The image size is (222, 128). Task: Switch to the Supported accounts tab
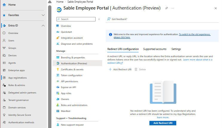[x=155, y=49]
